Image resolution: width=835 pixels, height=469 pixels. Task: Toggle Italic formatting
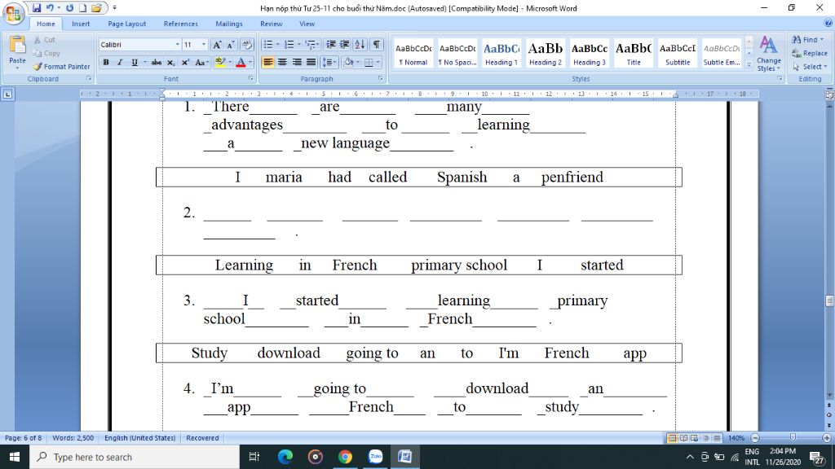point(120,62)
